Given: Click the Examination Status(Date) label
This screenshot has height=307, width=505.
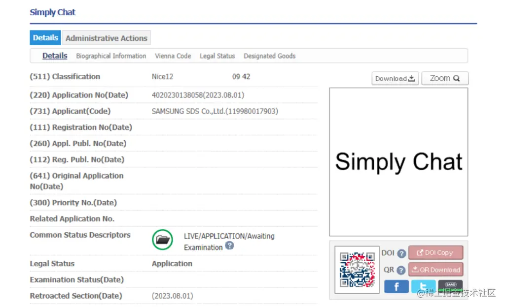Looking at the screenshot, I should click(x=76, y=280).
